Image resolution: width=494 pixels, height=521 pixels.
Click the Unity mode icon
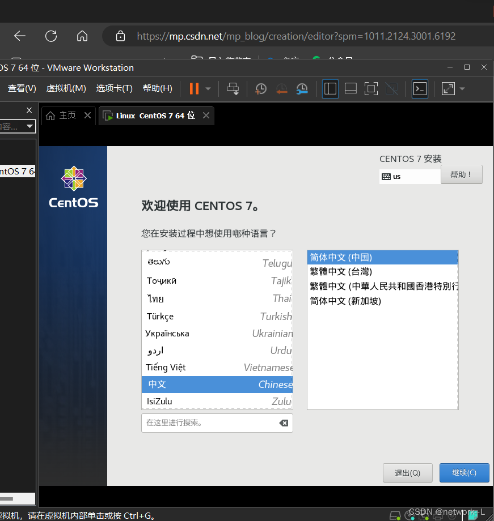click(x=391, y=89)
